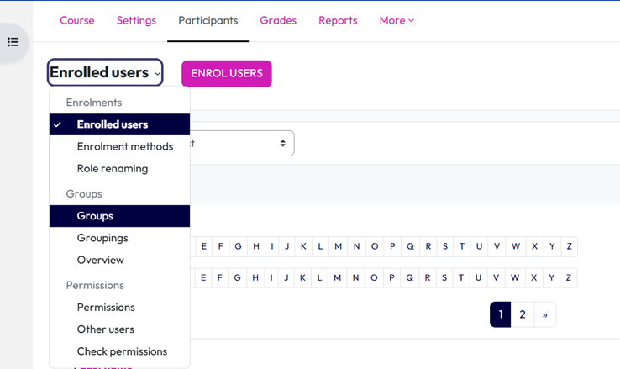Go to page 1
Image resolution: width=620 pixels, height=369 pixels.
(500, 314)
